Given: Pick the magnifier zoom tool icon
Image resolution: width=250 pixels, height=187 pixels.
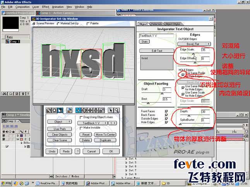Looking at the screenshot, I should point(117,110).
